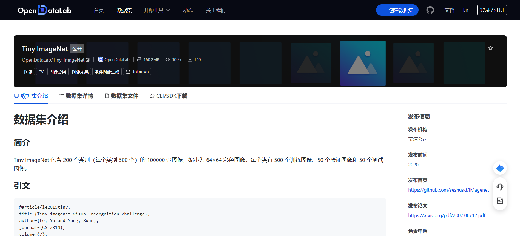Click the 免责申明 heading
This screenshot has width=520, height=236.
tap(418, 231)
